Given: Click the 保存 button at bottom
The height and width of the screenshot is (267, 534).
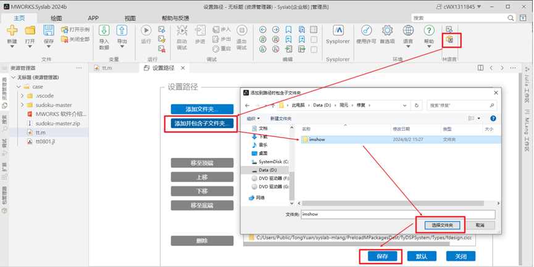Looking at the screenshot, I should (383, 257).
